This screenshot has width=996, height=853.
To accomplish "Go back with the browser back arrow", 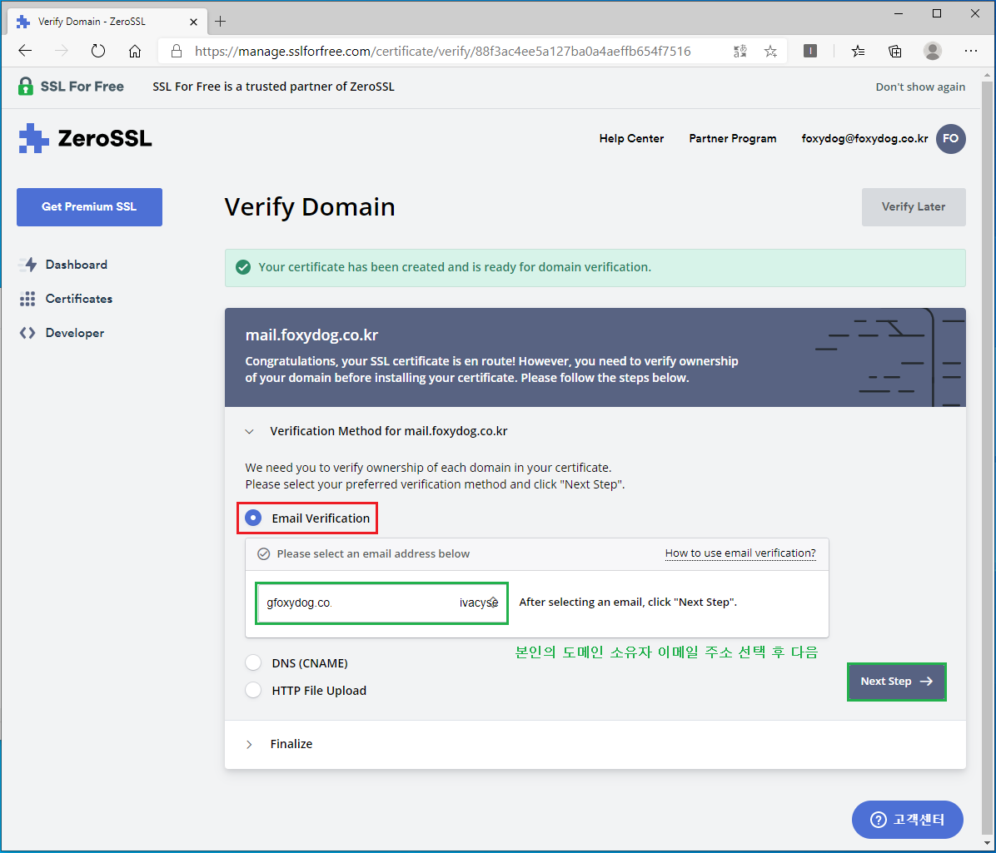I will [x=26, y=51].
